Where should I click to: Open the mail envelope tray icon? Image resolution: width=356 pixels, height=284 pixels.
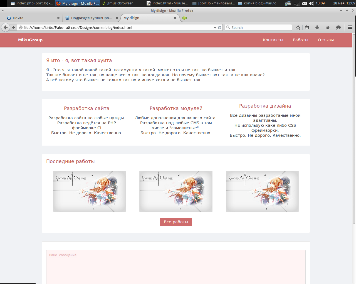pyautogui.click(x=304, y=3)
